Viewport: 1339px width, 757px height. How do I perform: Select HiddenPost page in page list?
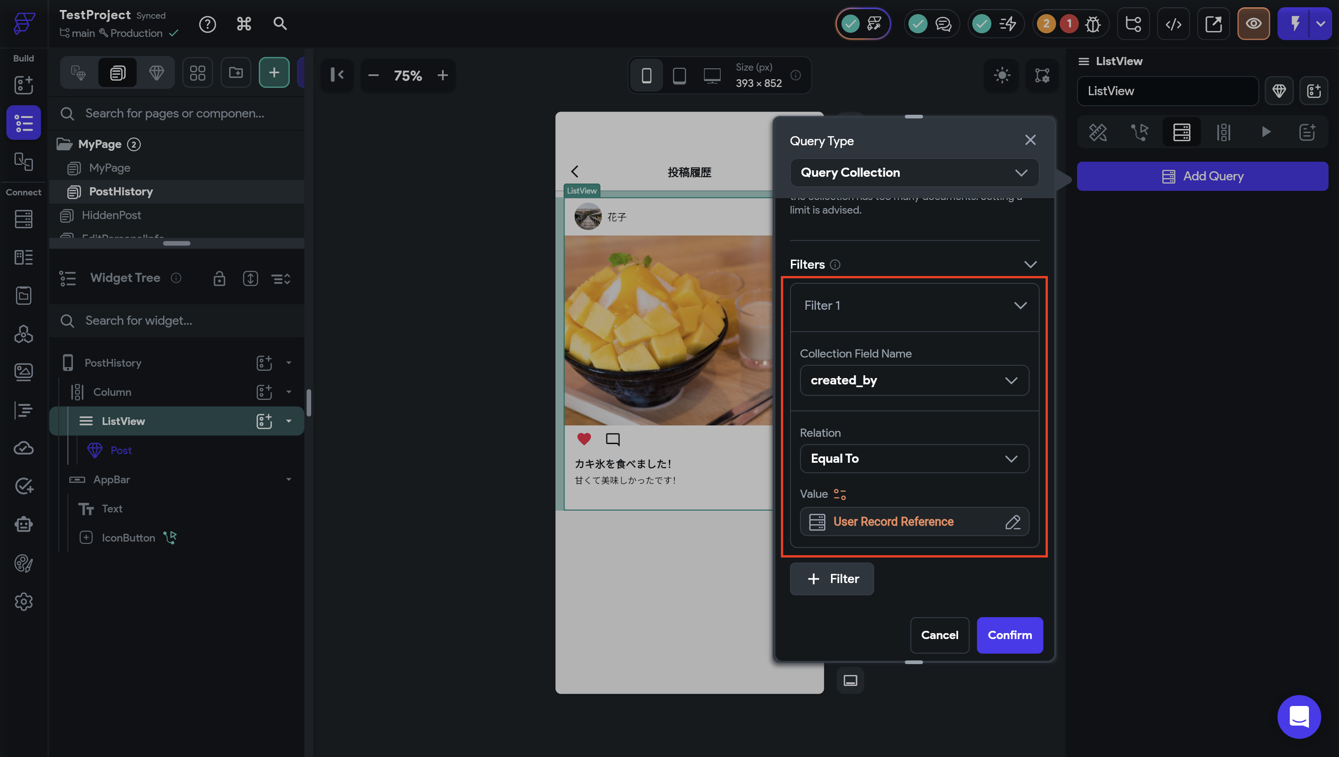(x=111, y=215)
